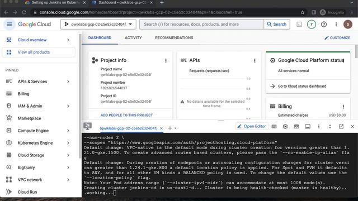Open Project info card options menu
Screen dimensions: 358x201
click(166, 60)
